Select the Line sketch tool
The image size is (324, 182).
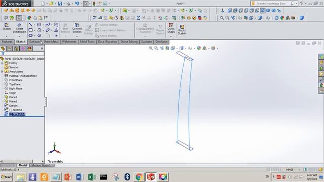[30, 25]
